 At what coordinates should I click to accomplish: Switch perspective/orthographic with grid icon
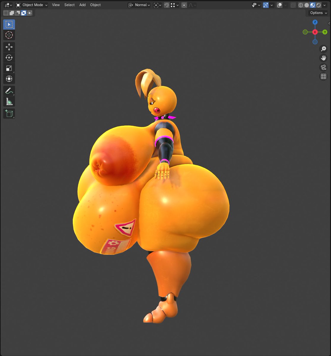pyautogui.click(x=323, y=77)
